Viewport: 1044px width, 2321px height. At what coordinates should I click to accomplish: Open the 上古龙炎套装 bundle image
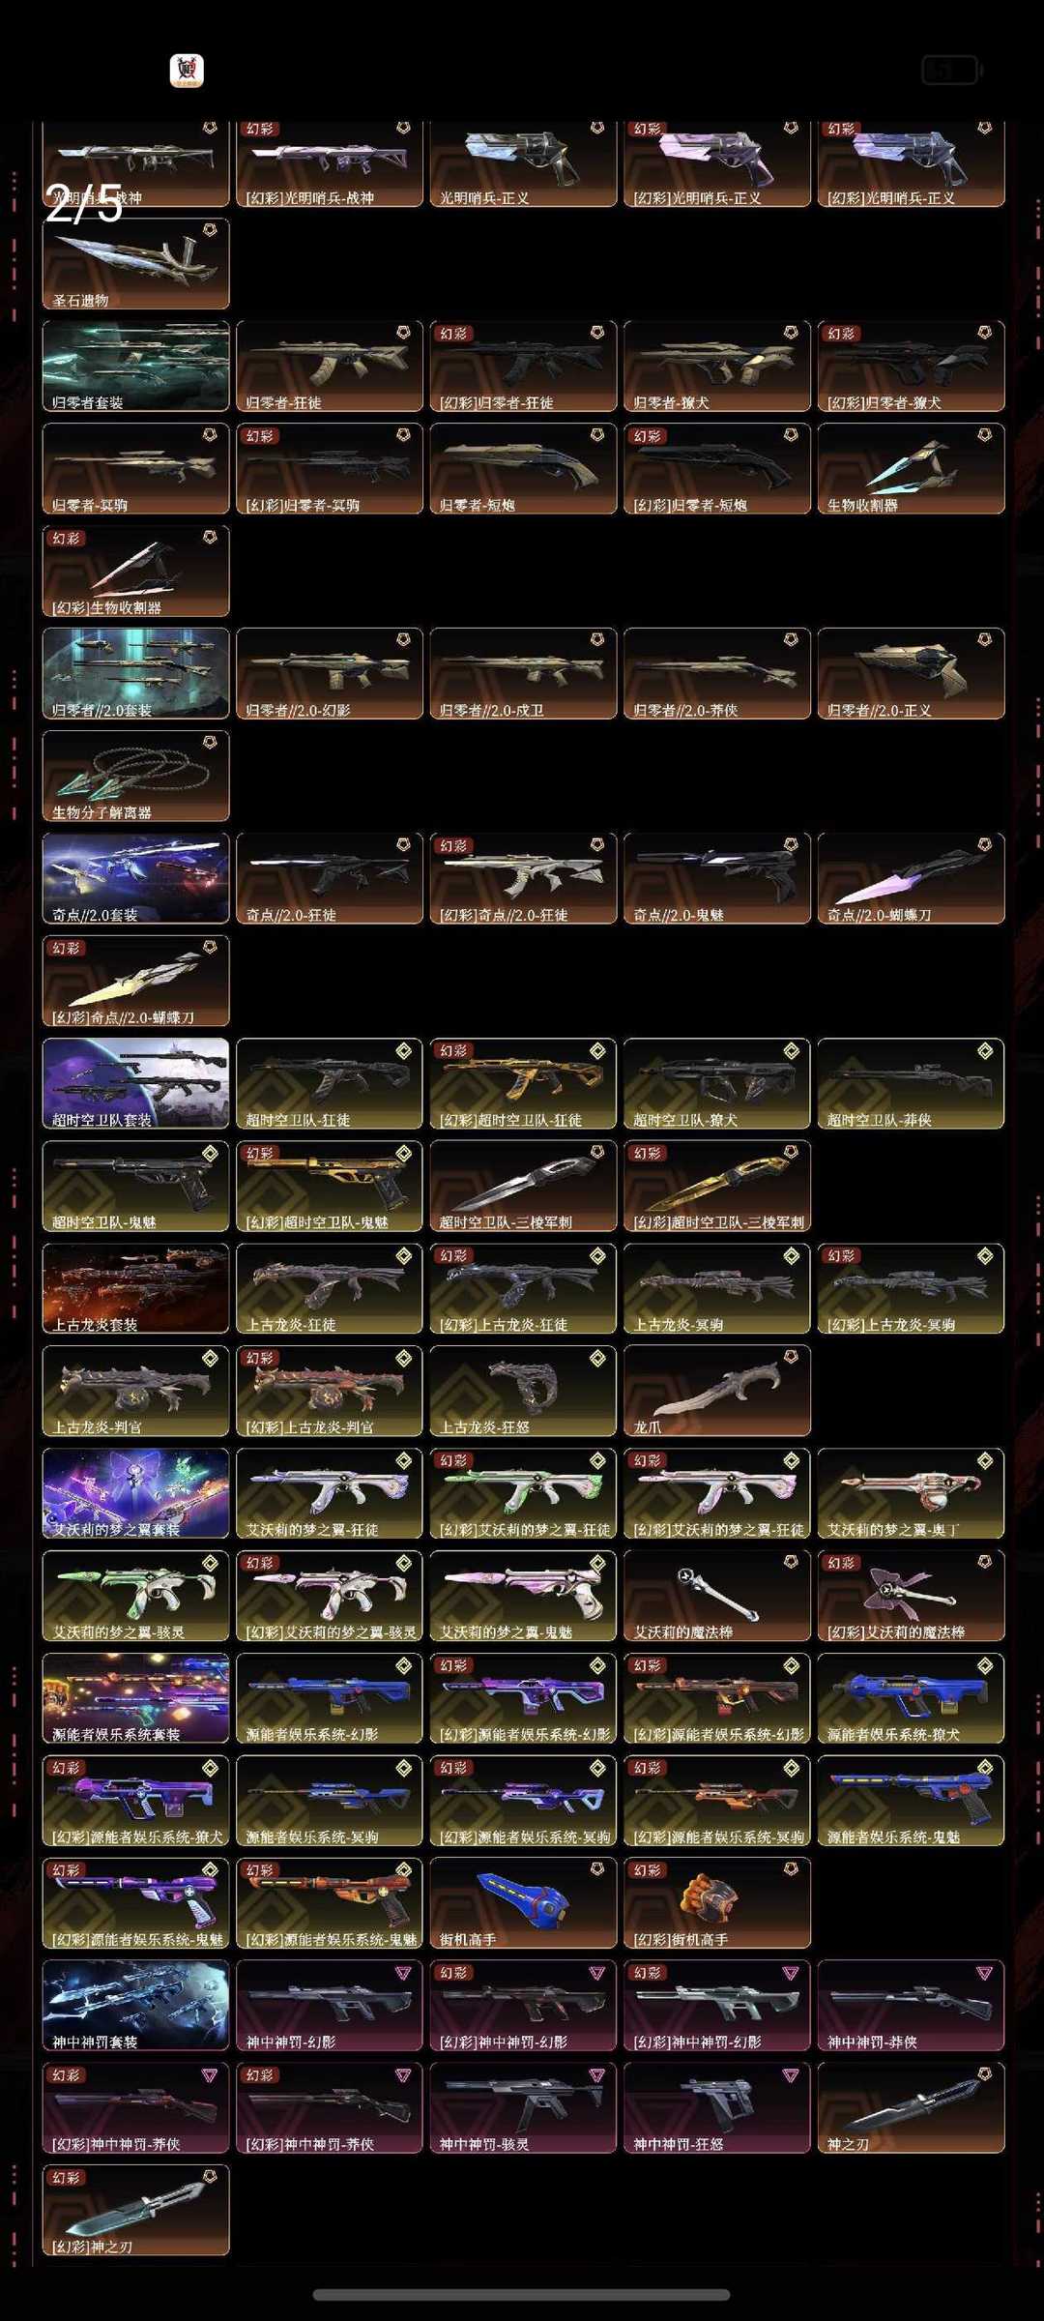135,1289
